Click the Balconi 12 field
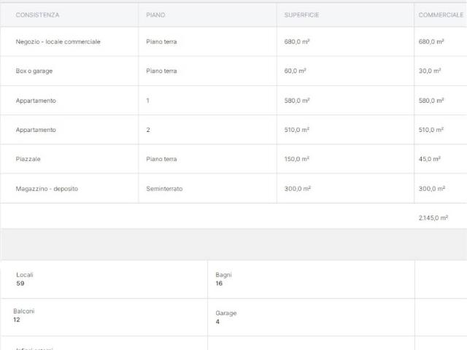This screenshot has height=350, width=467. (x=23, y=315)
